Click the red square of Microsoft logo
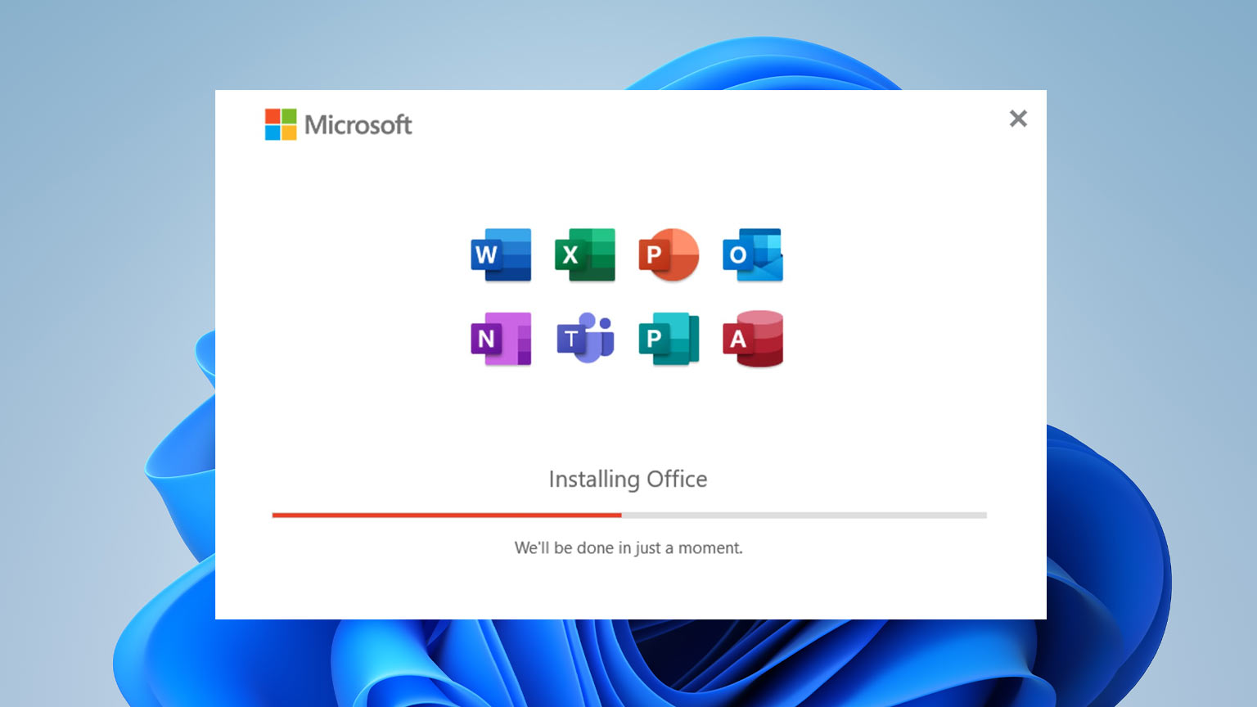Viewport: 1257px width, 707px height. 272,115
